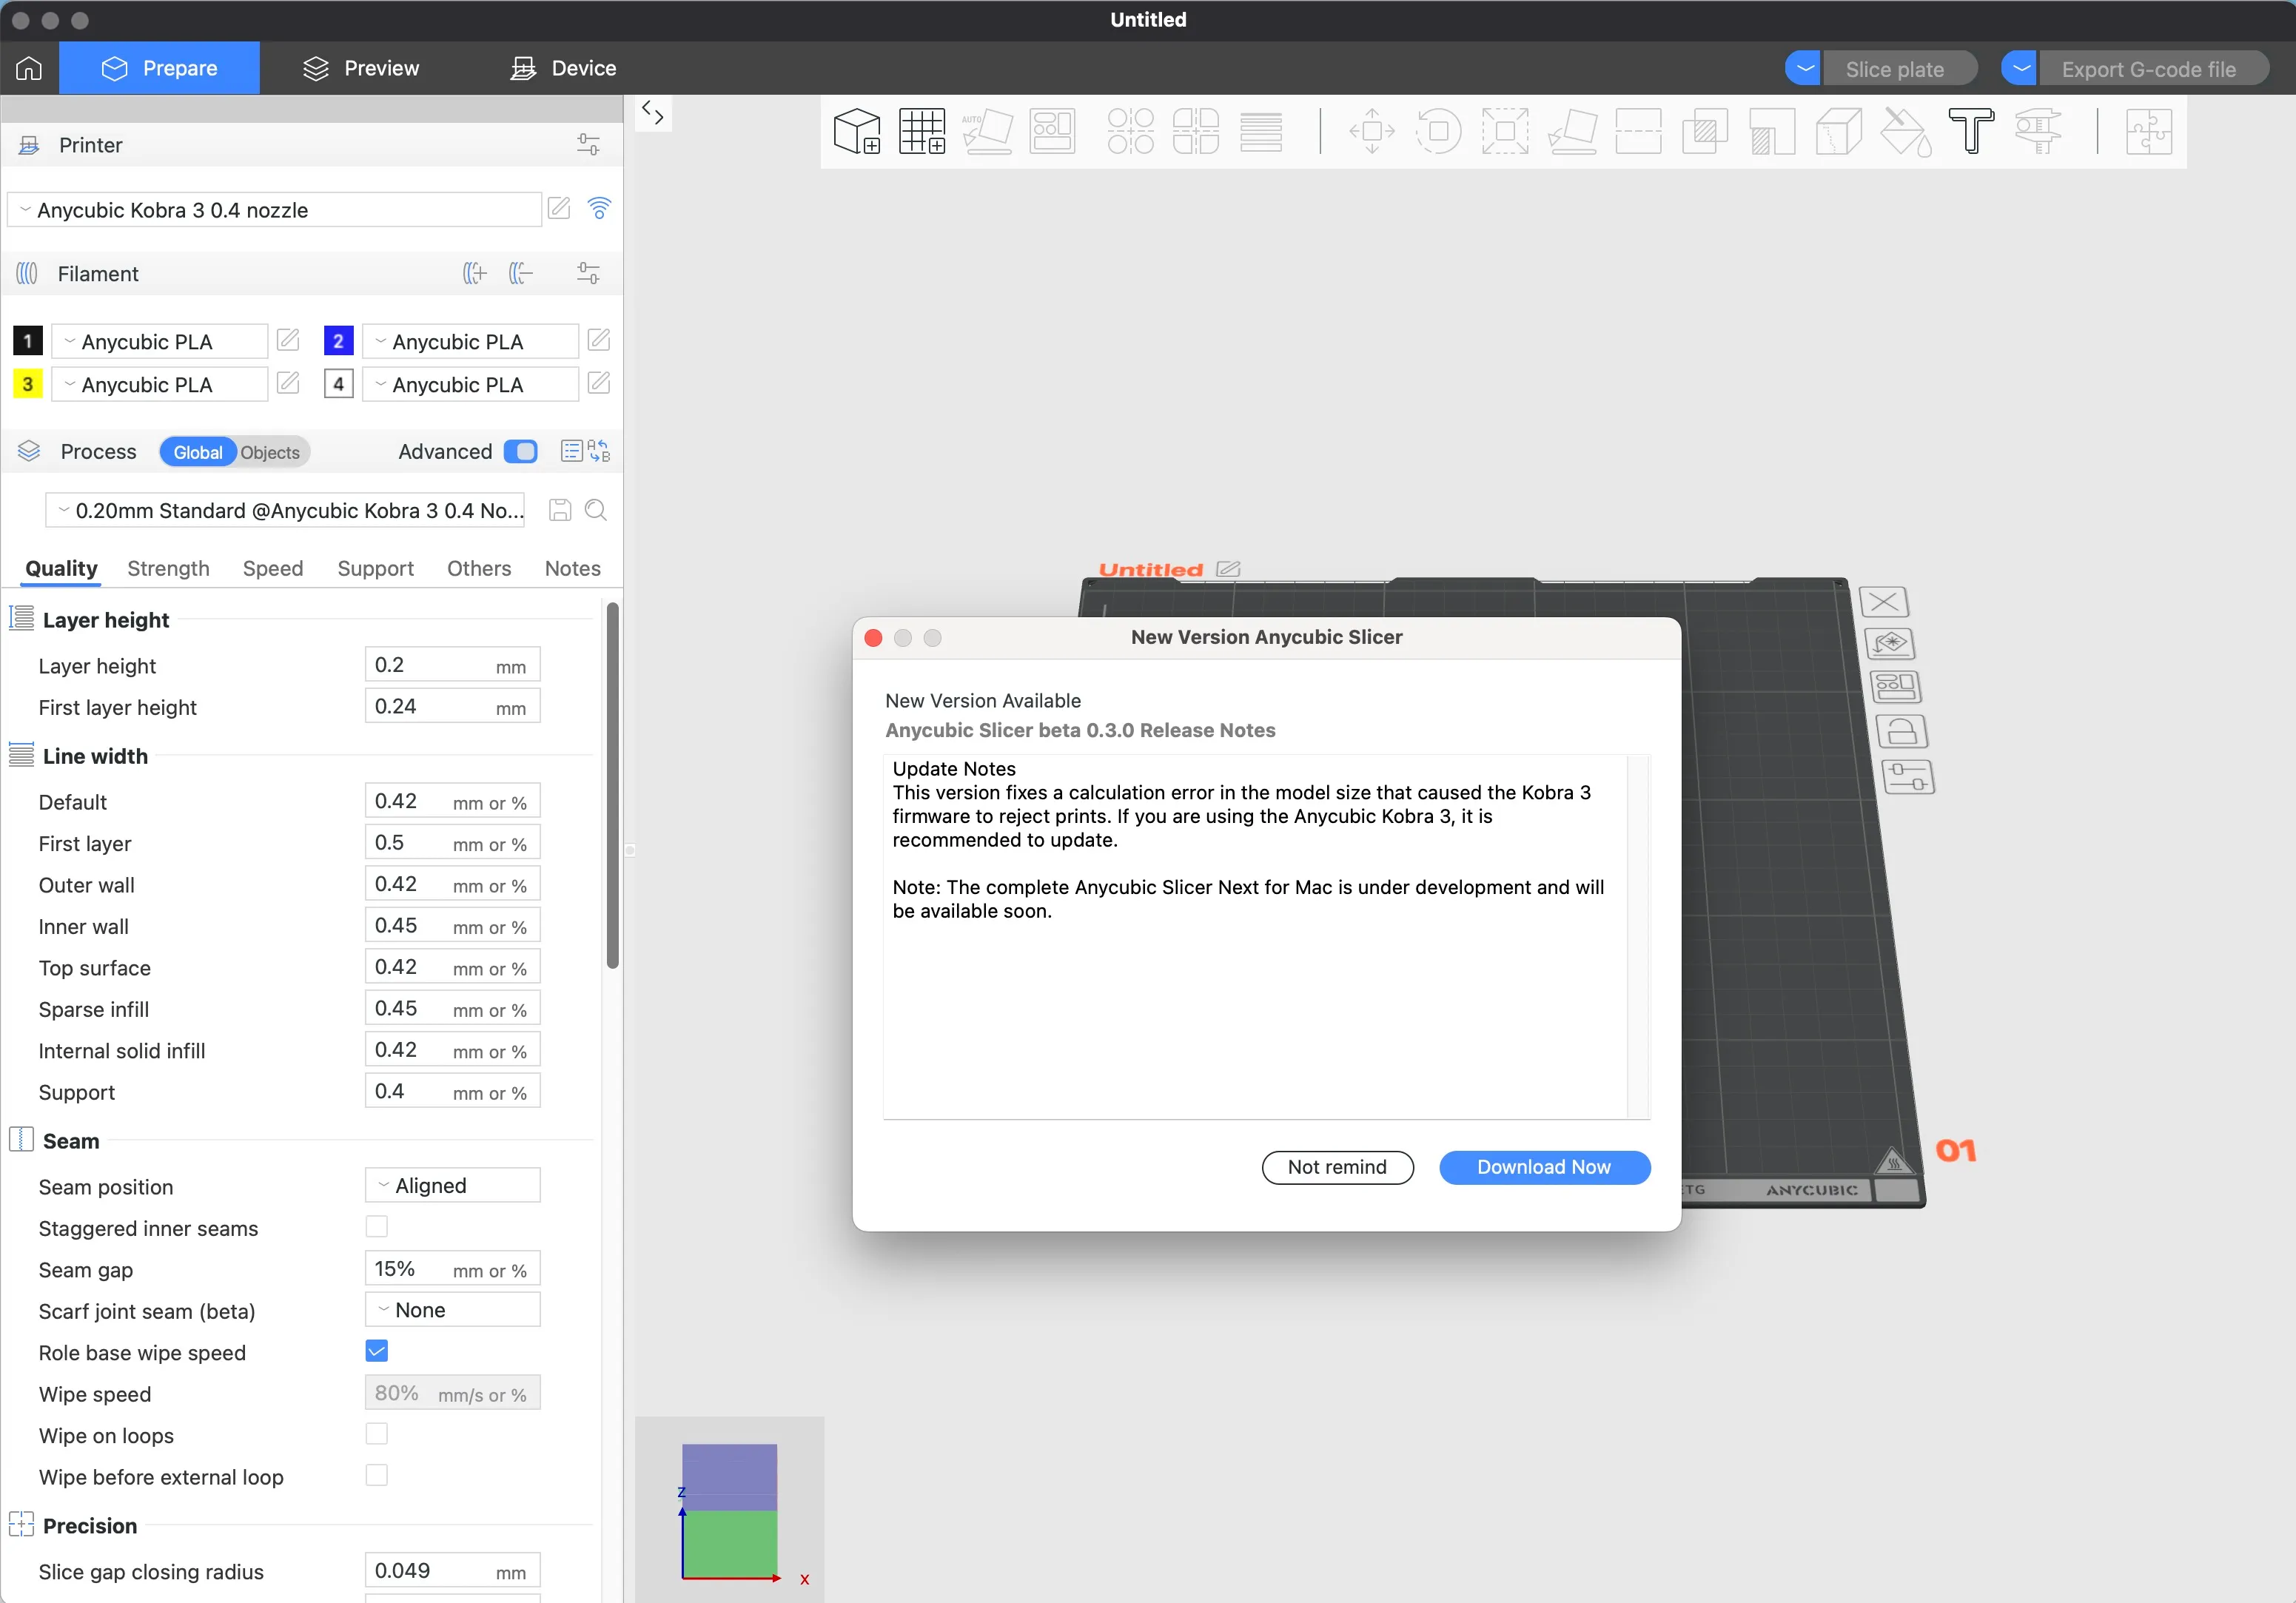
Task: Click the Not remind button
Action: click(1337, 1167)
